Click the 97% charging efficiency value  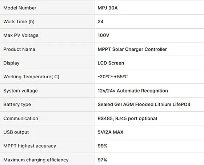click(x=103, y=160)
